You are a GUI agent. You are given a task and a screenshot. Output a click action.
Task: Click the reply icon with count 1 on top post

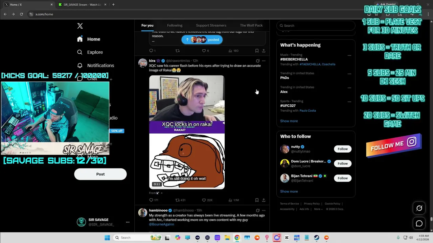coord(152,51)
